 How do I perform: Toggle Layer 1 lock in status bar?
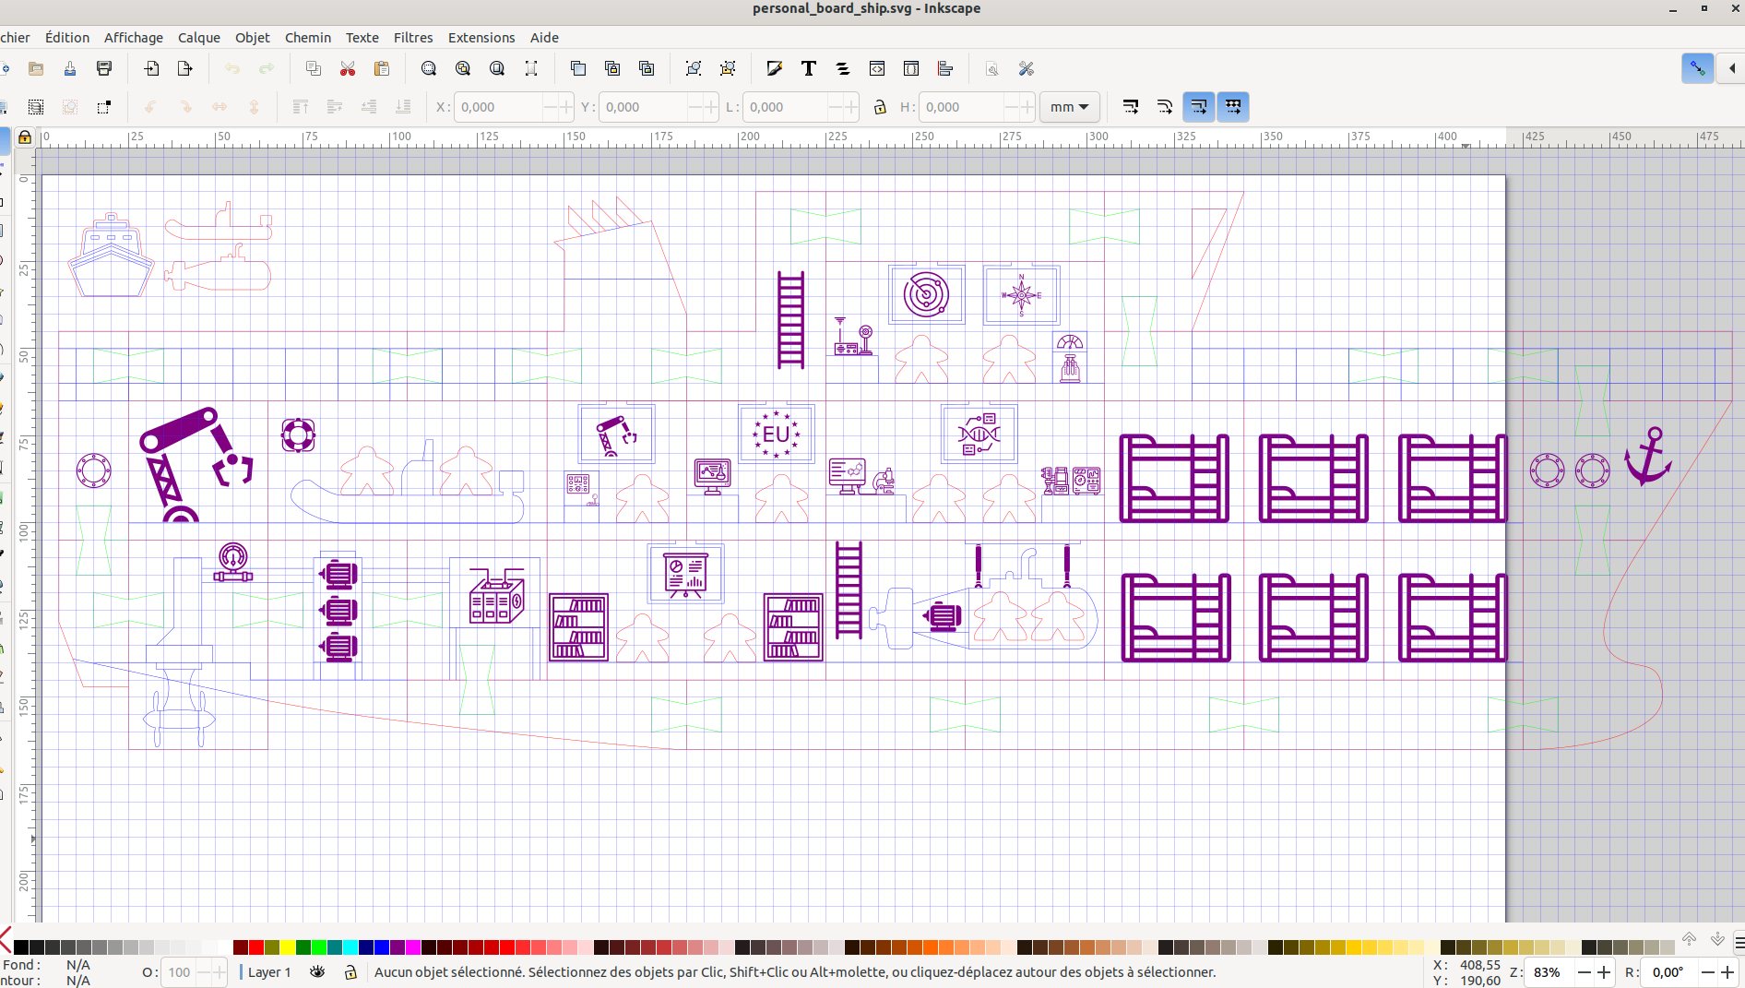(x=350, y=971)
